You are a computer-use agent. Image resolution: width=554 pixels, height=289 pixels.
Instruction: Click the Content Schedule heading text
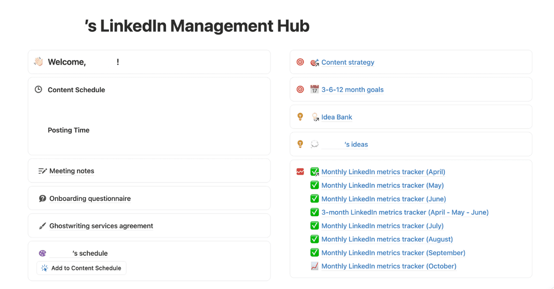pos(76,90)
